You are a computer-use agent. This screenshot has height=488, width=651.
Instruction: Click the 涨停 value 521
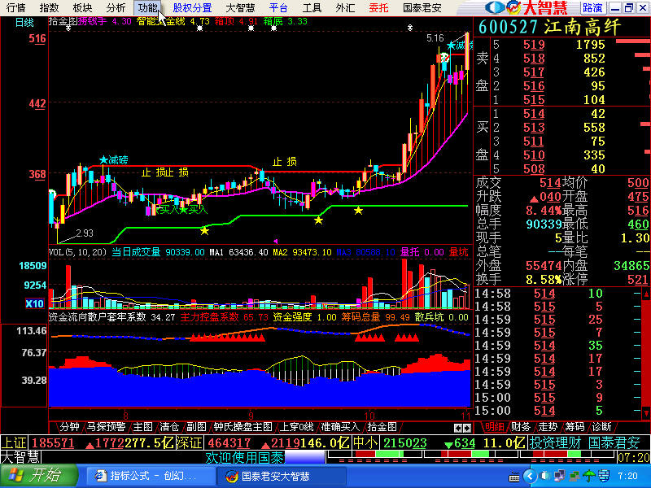(x=638, y=279)
